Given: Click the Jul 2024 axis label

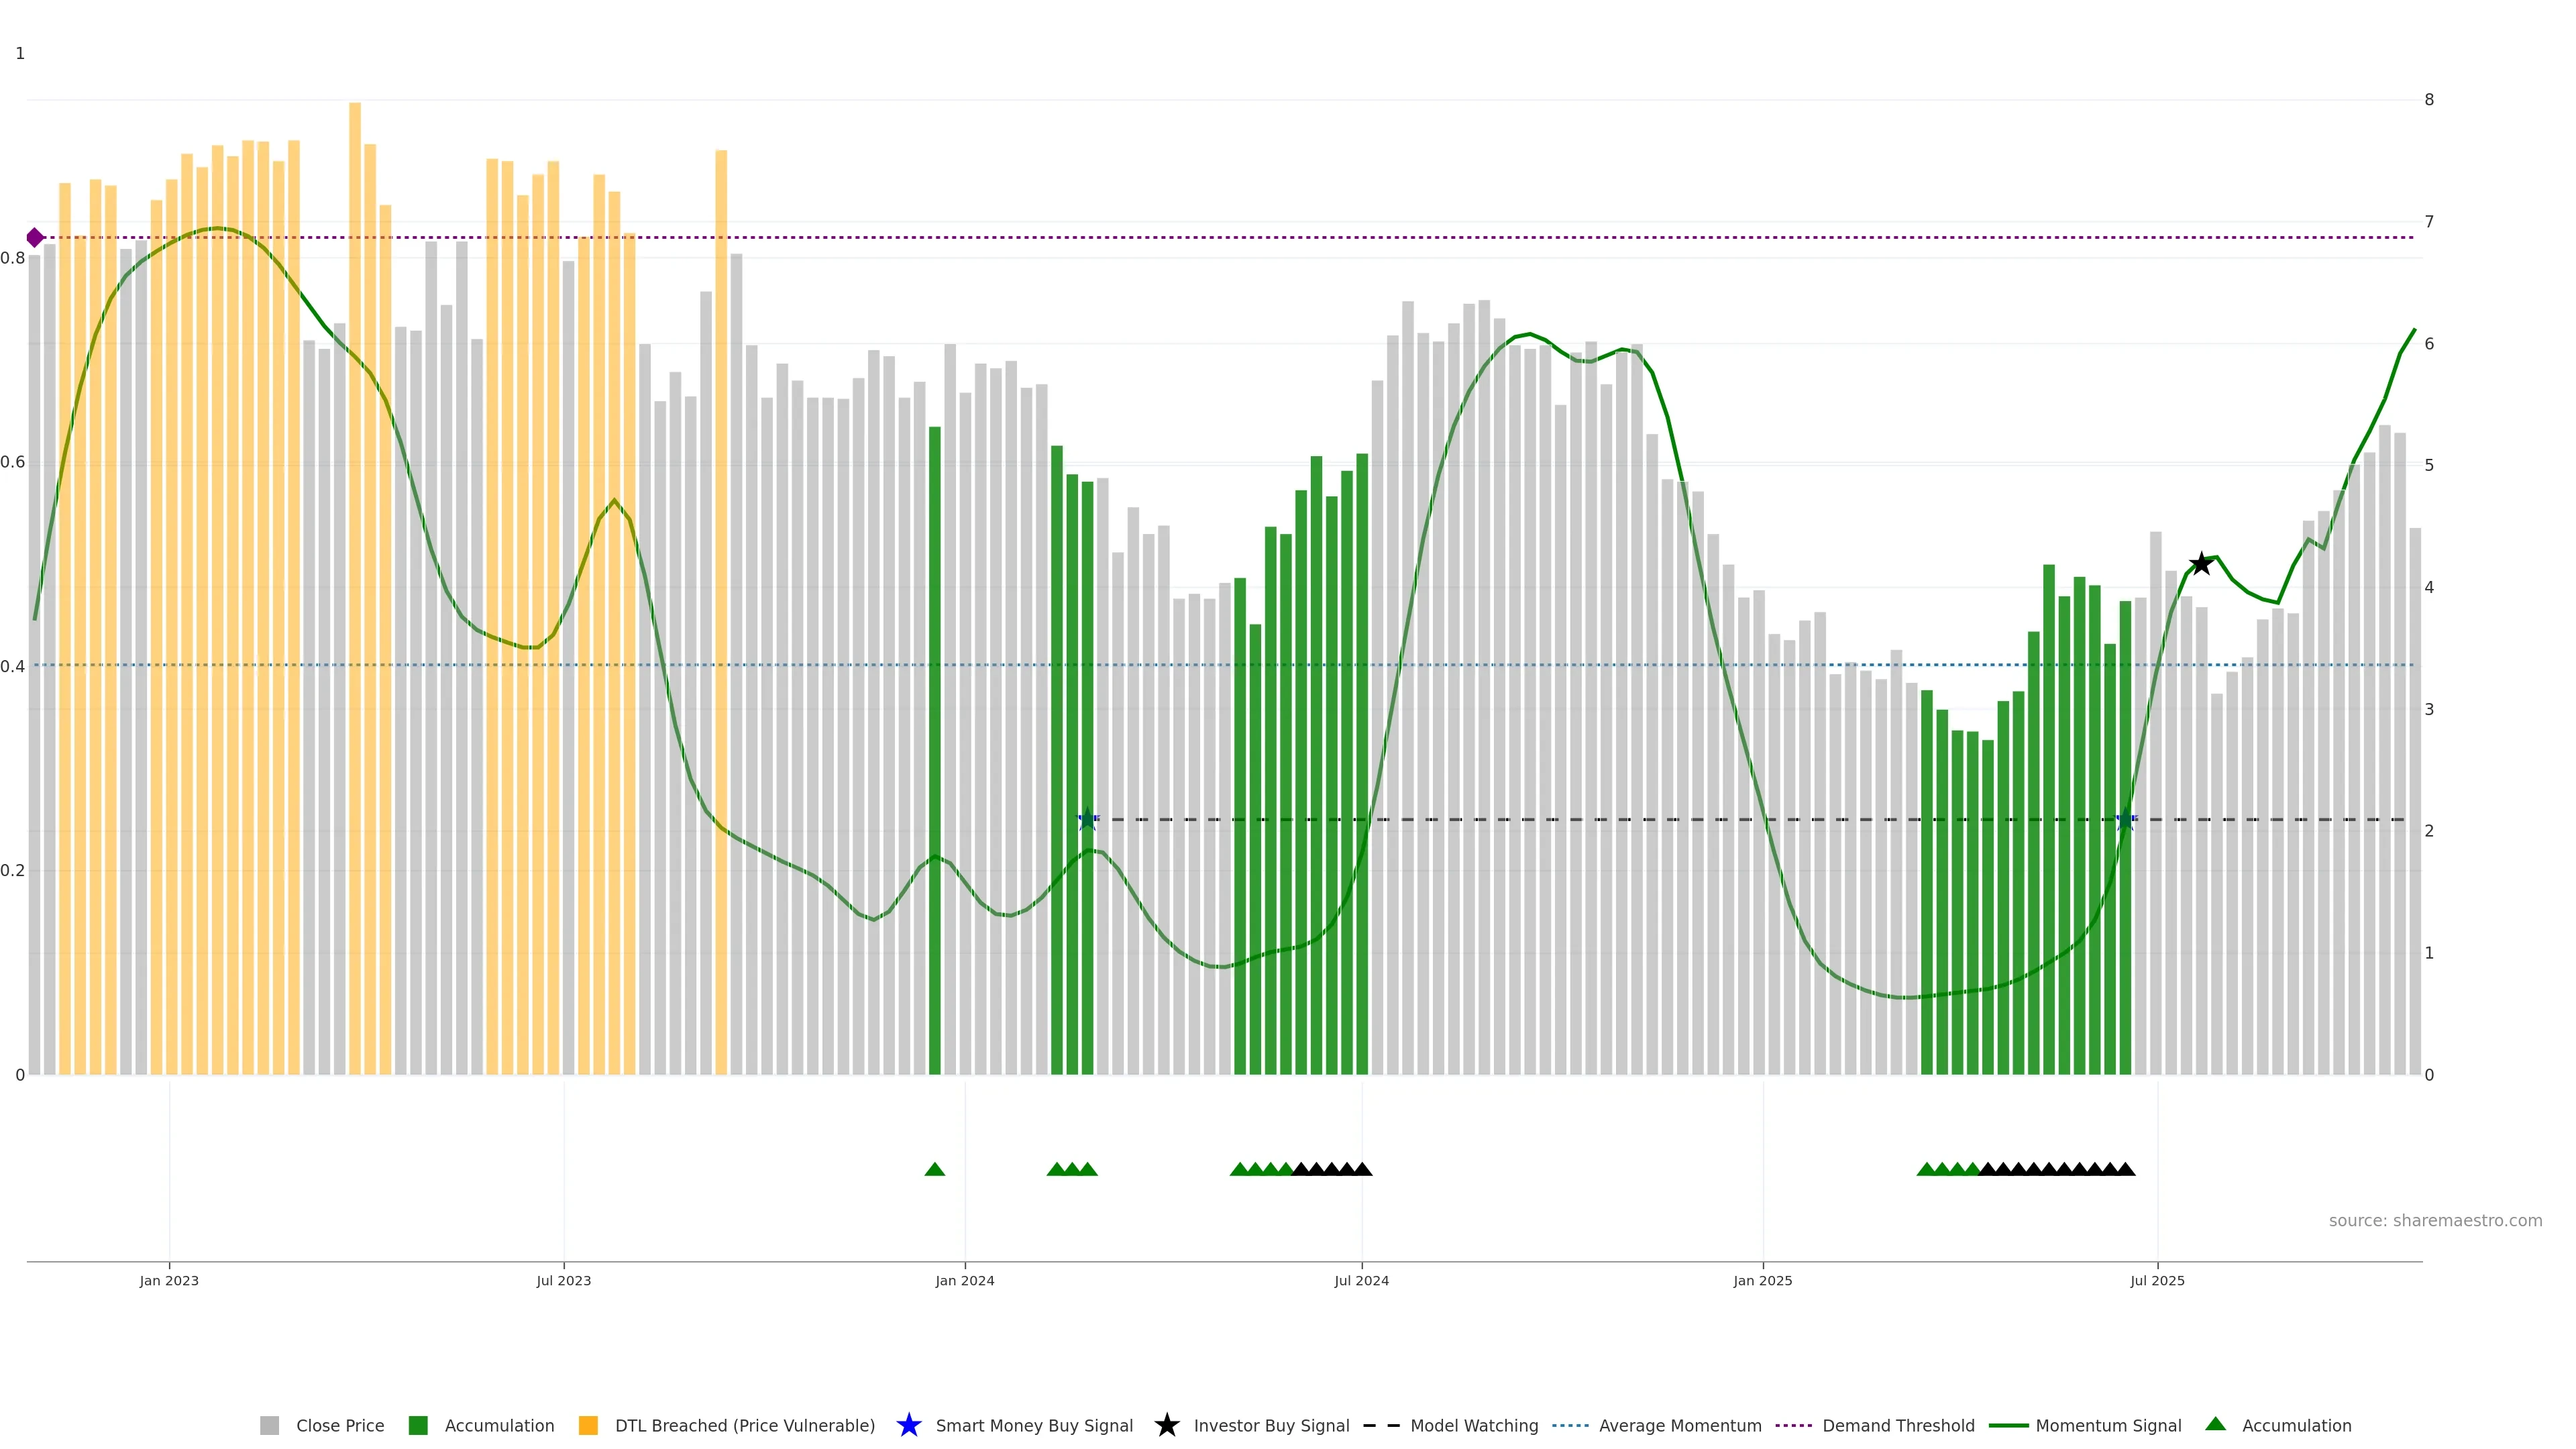Looking at the screenshot, I should 1361,1281.
